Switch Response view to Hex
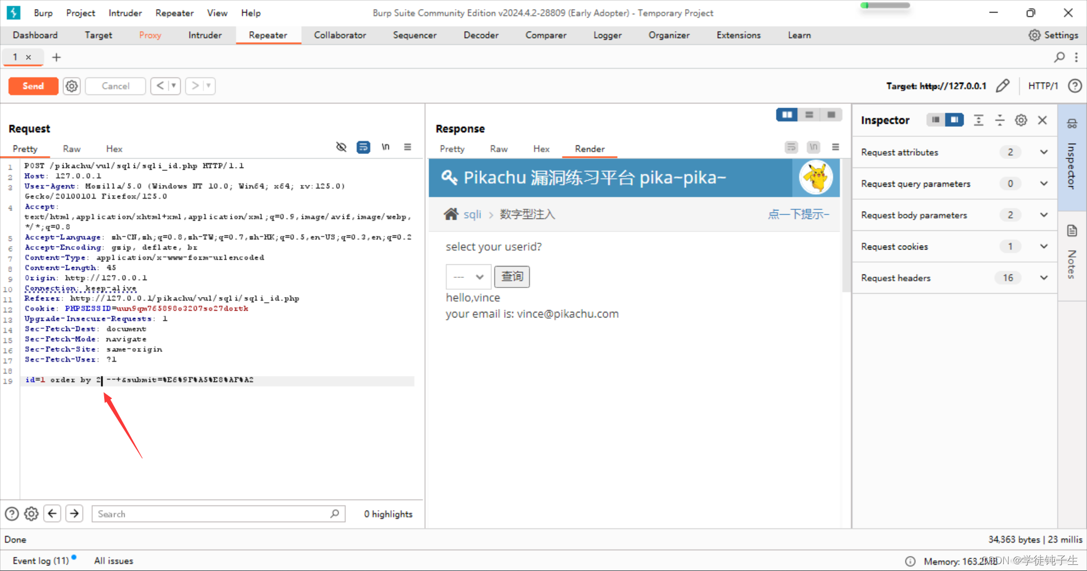The height and width of the screenshot is (571, 1087). (x=541, y=149)
